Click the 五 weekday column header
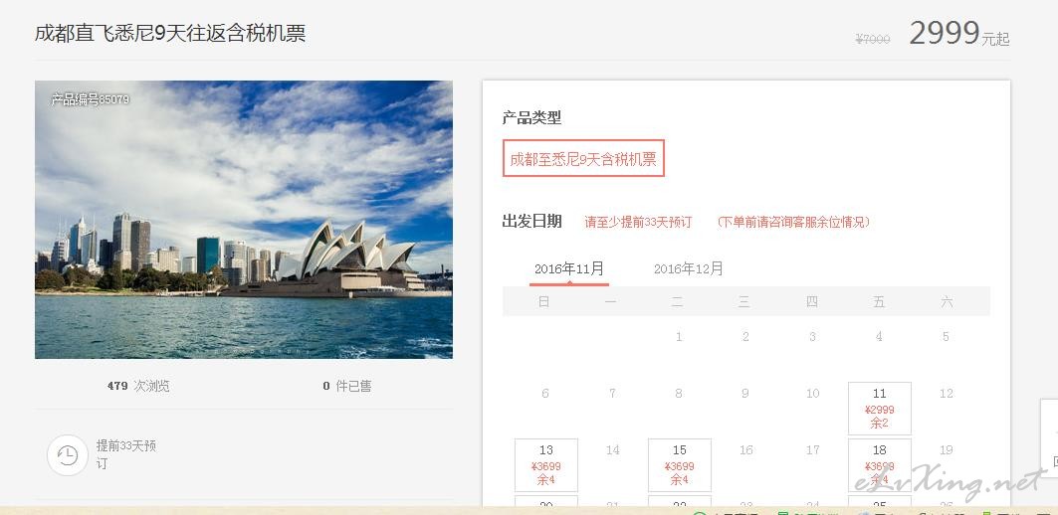 coord(879,302)
